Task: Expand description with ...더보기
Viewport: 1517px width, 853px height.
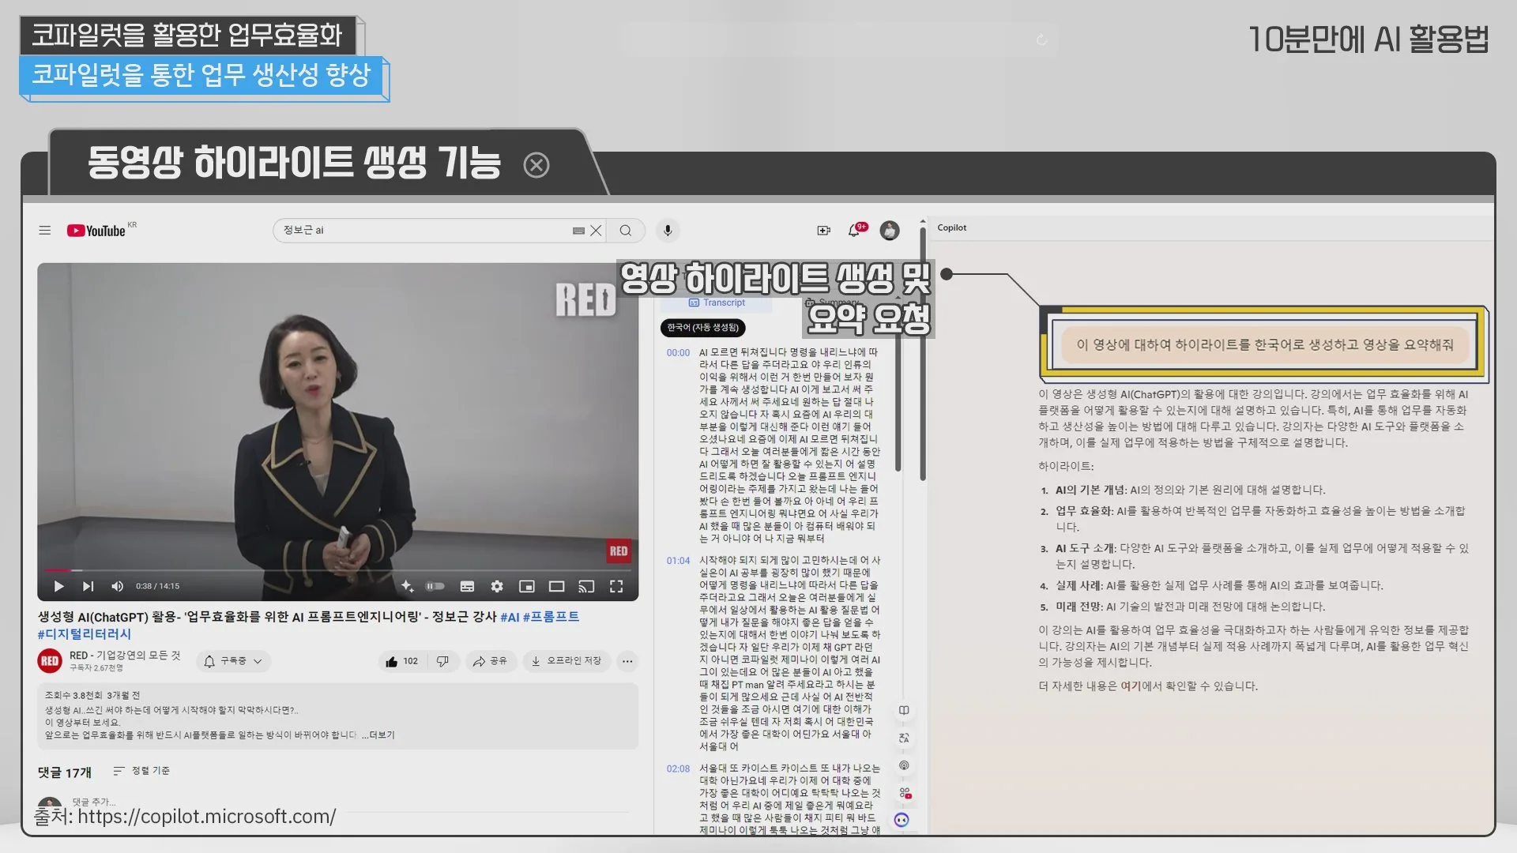Action: tap(378, 735)
